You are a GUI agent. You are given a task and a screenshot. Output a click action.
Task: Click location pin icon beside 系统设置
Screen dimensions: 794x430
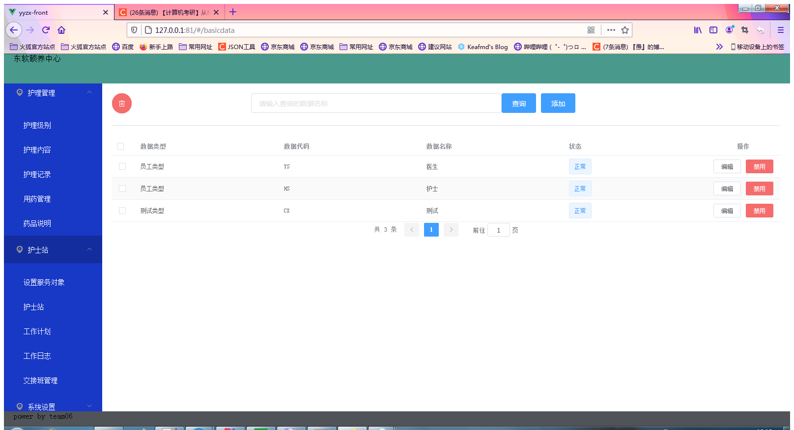pyautogui.click(x=20, y=406)
